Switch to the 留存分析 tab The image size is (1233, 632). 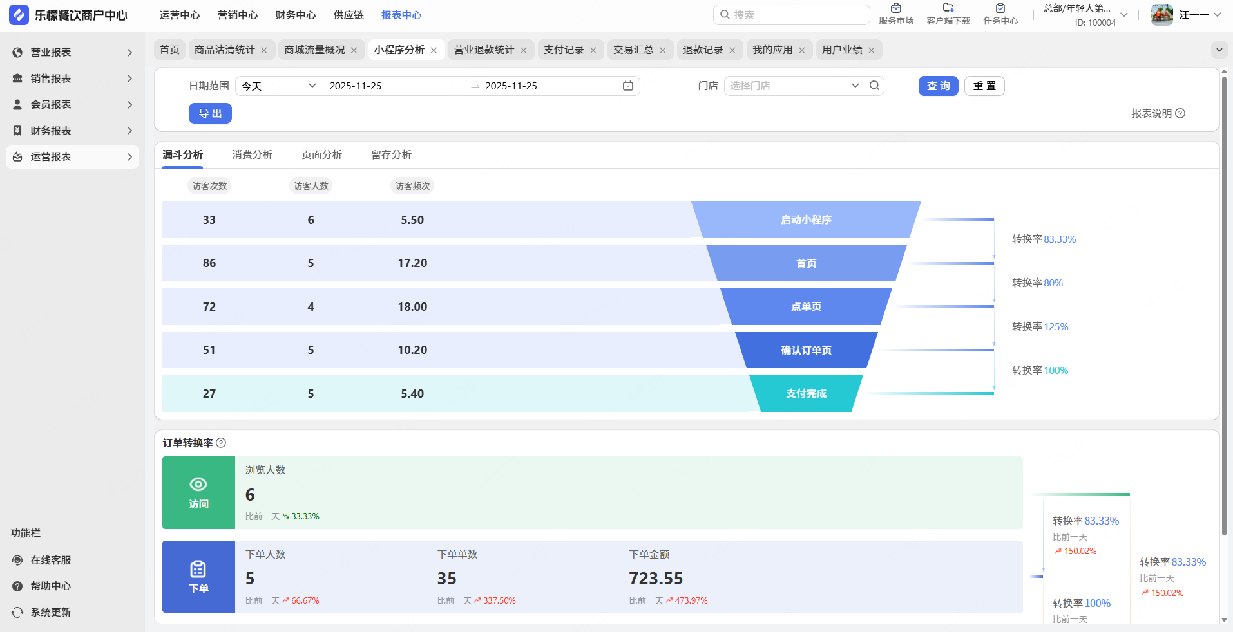coord(392,154)
